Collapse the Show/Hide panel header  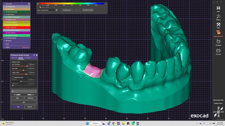pos(4,4)
